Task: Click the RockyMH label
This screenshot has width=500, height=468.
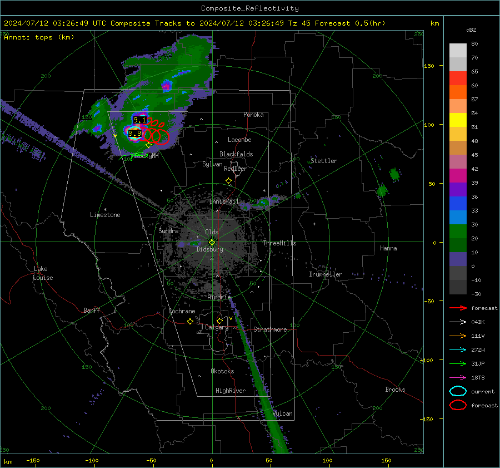Action: coord(147,156)
